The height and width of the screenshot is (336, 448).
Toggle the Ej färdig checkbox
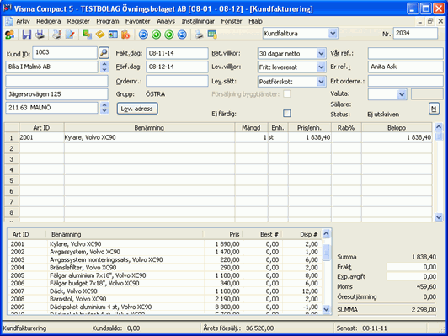click(287, 114)
